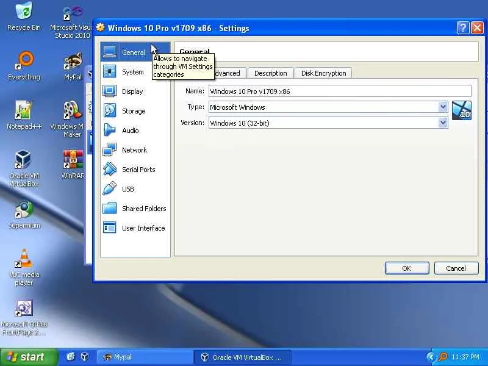The height and width of the screenshot is (366, 488).
Task: Click OK to apply settings
Action: point(407,268)
